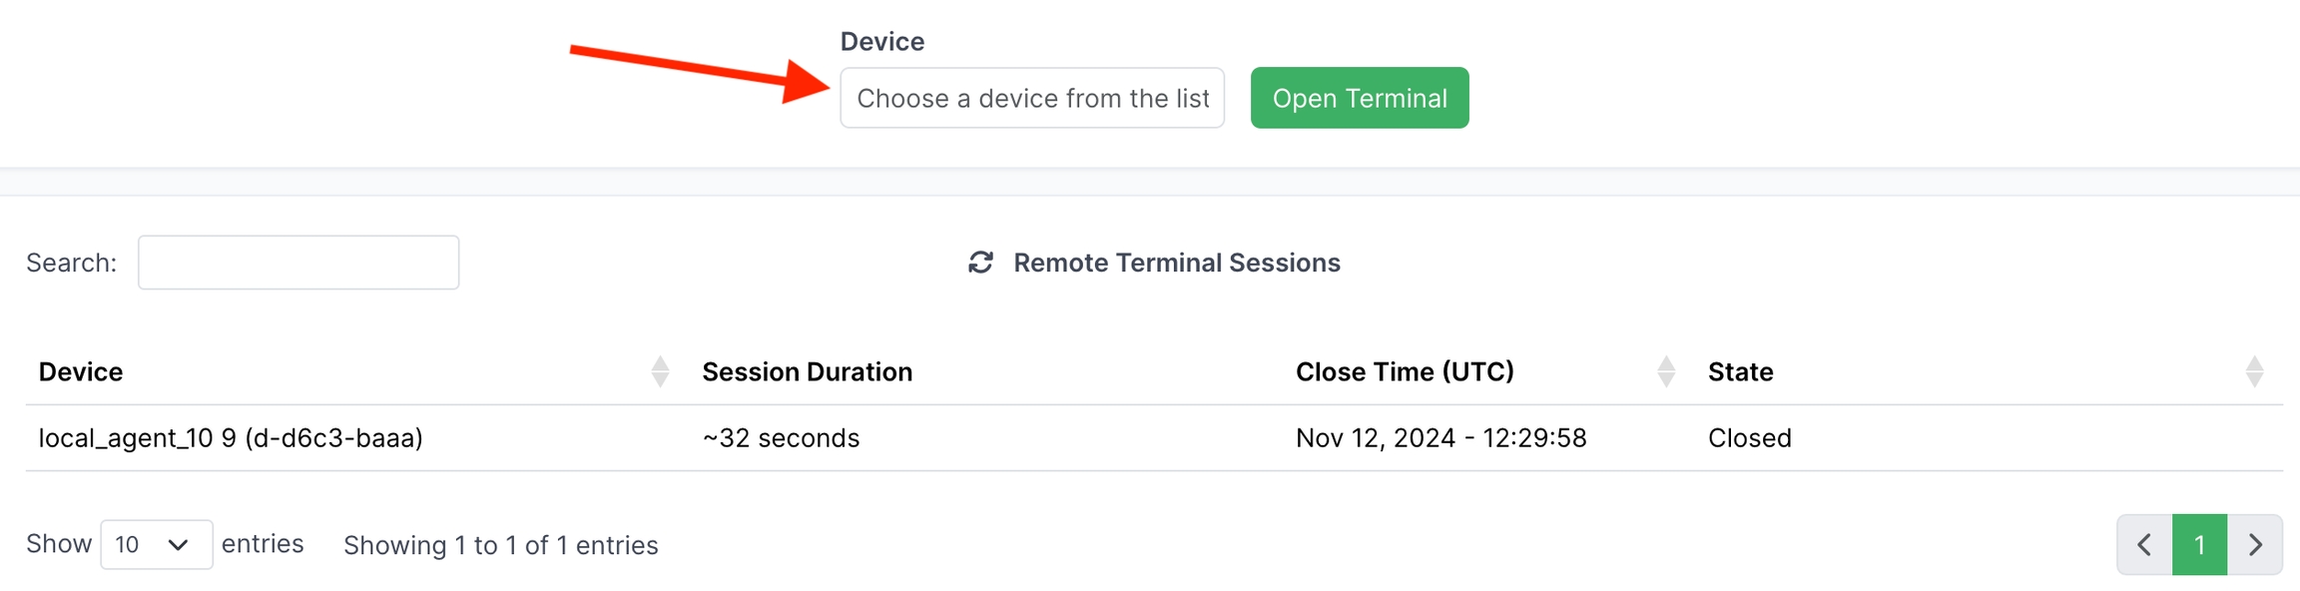Screen dimensions: 2300x591
Task: Click the '~32 seconds' duration cell
Action: tap(781, 438)
